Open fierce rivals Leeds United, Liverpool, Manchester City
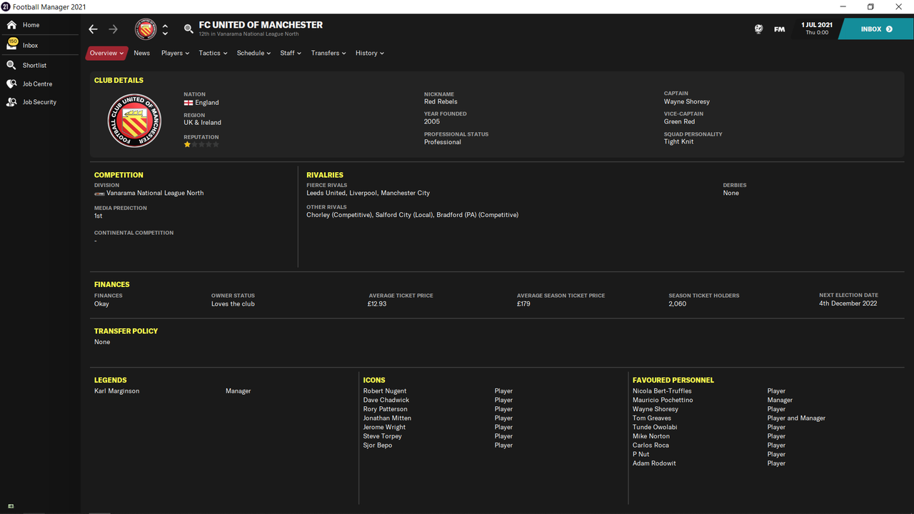The width and height of the screenshot is (914, 514). click(368, 193)
